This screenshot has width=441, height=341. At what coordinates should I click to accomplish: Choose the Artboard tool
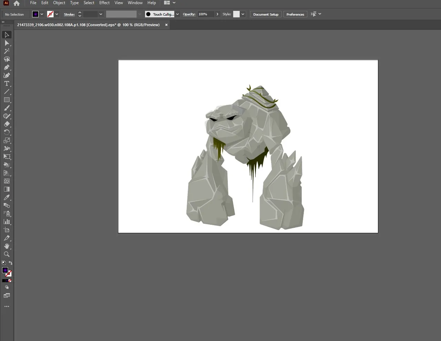7,230
